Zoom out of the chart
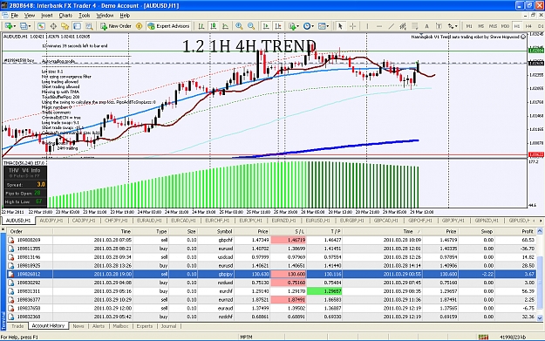The image size is (545, 341). [x=251, y=26]
